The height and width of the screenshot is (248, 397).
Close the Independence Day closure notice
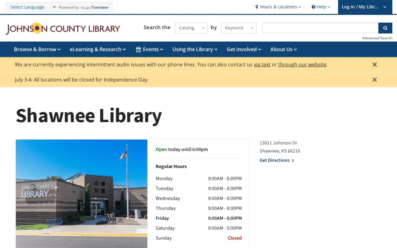[375, 80]
